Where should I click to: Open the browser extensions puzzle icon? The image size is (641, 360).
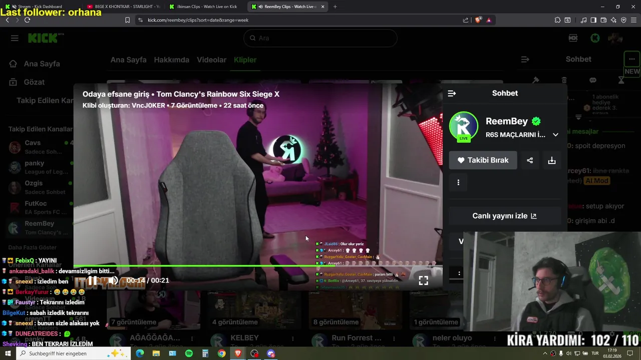[x=557, y=20]
